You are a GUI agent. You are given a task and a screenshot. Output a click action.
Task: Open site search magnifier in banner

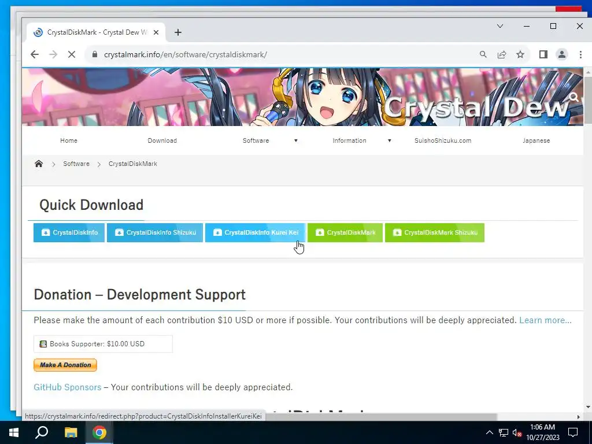tap(574, 97)
